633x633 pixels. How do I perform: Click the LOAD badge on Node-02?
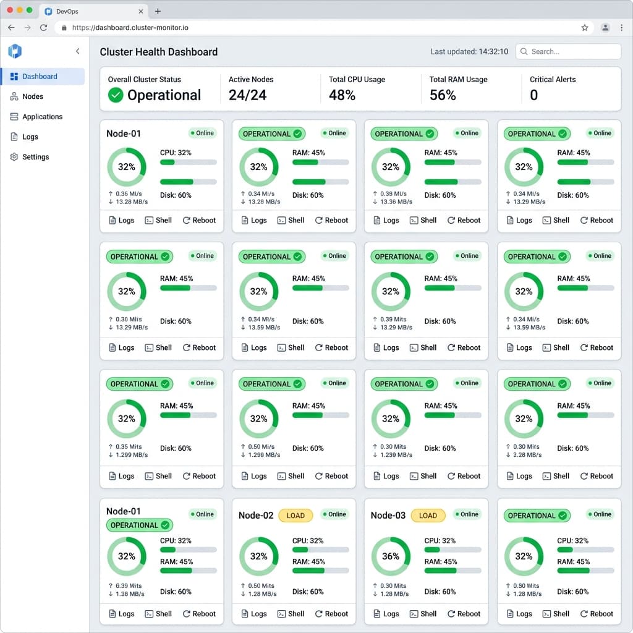click(295, 516)
